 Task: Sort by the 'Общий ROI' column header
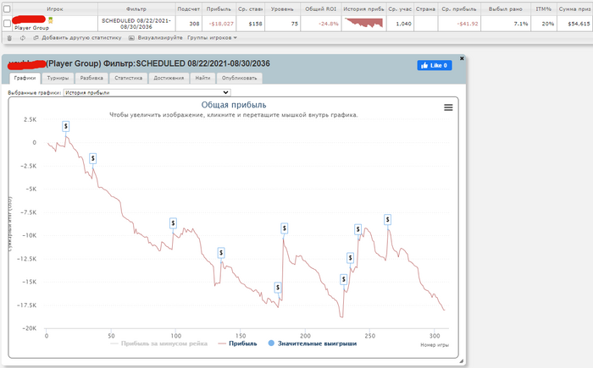point(321,8)
